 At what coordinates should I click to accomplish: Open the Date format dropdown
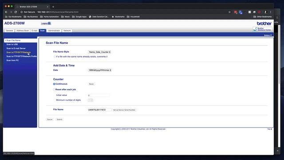100,70
